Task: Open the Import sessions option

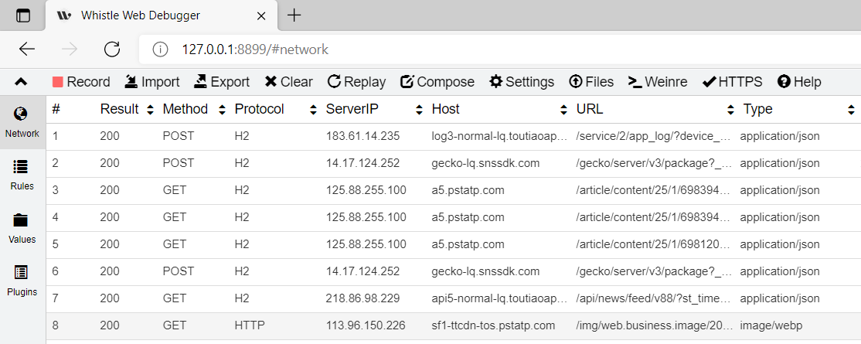Action: click(x=152, y=82)
